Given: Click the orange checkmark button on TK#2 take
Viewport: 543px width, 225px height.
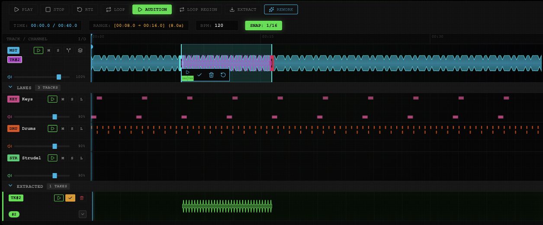Looking at the screenshot, I should [x=70, y=198].
